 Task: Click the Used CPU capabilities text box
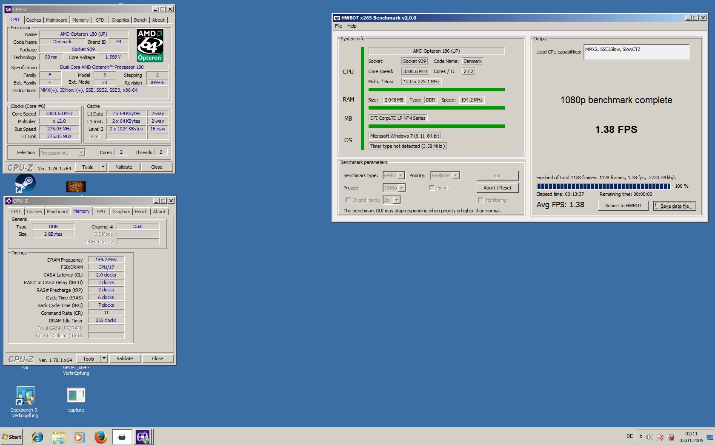(636, 52)
